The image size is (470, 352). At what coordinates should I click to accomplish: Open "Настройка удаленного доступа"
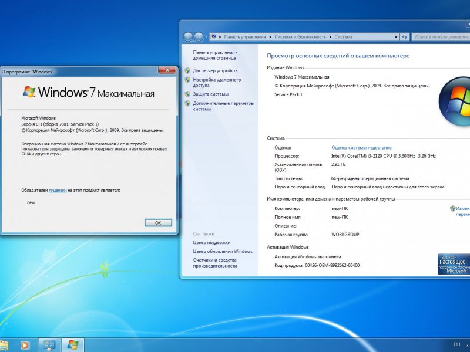click(217, 82)
